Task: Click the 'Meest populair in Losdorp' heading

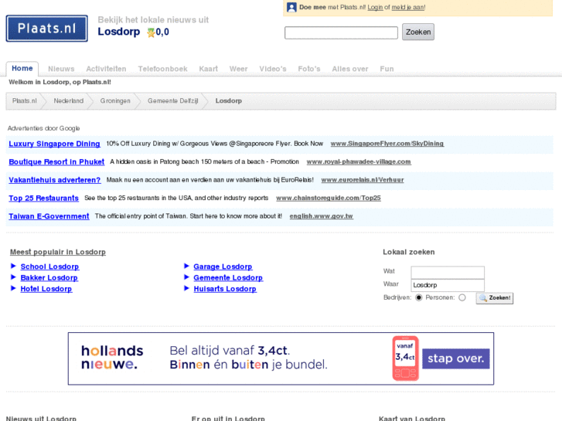Action: pyautogui.click(x=58, y=252)
